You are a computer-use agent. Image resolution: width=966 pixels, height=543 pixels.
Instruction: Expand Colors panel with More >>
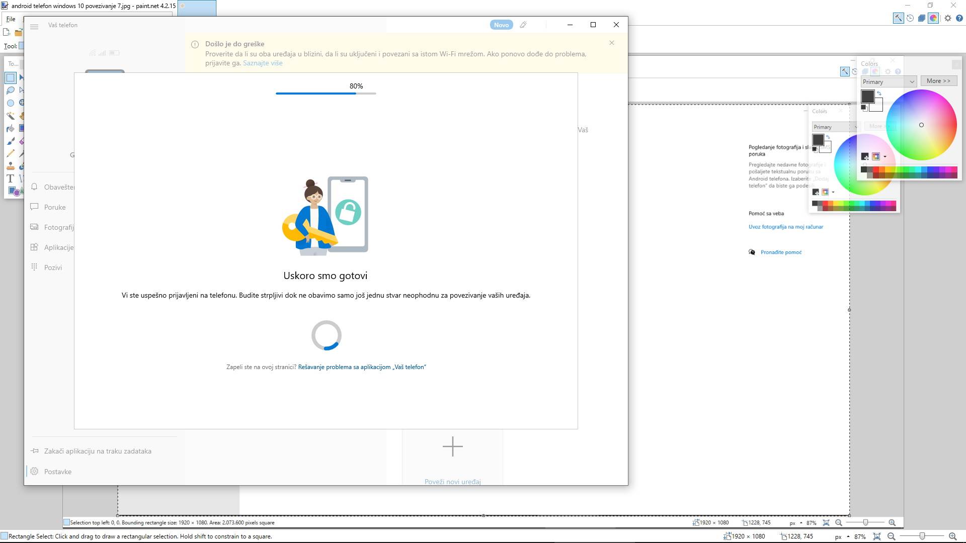939,80
